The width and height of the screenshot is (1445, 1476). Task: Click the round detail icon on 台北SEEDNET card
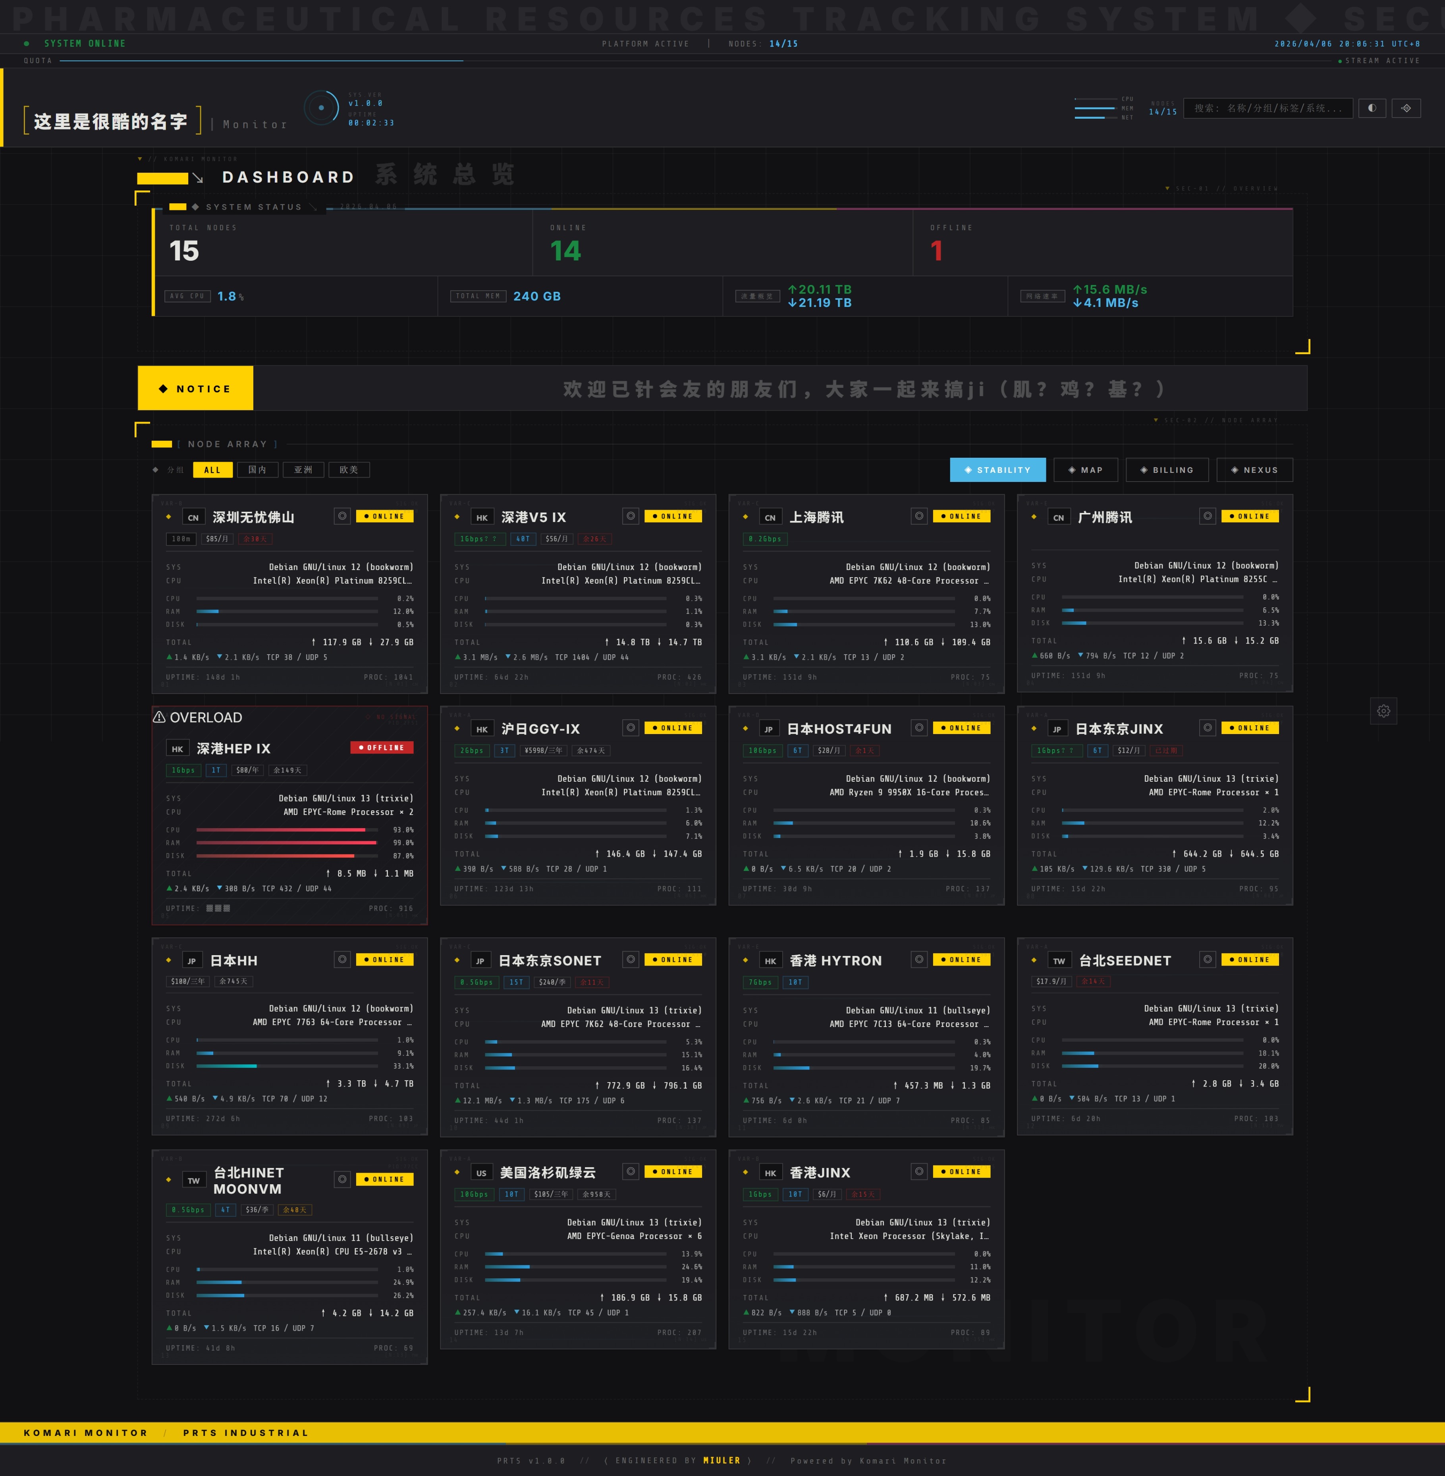pos(1208,959)
